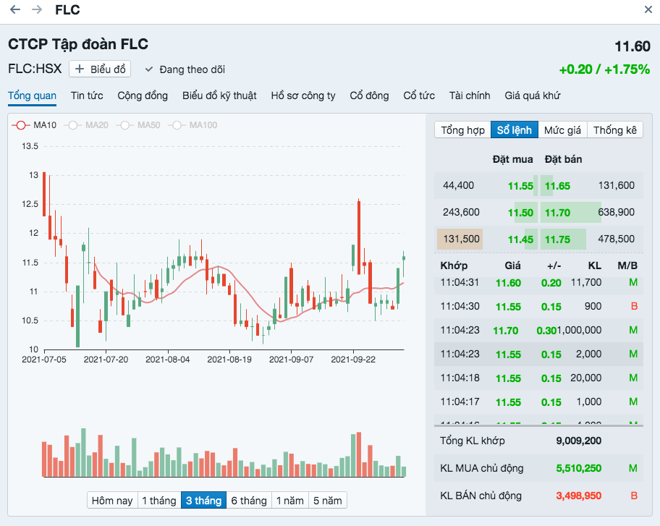The image size is (660, 526).
Task: Click KL MUA chủ động value 5,510,250
Action: point(578,468)
